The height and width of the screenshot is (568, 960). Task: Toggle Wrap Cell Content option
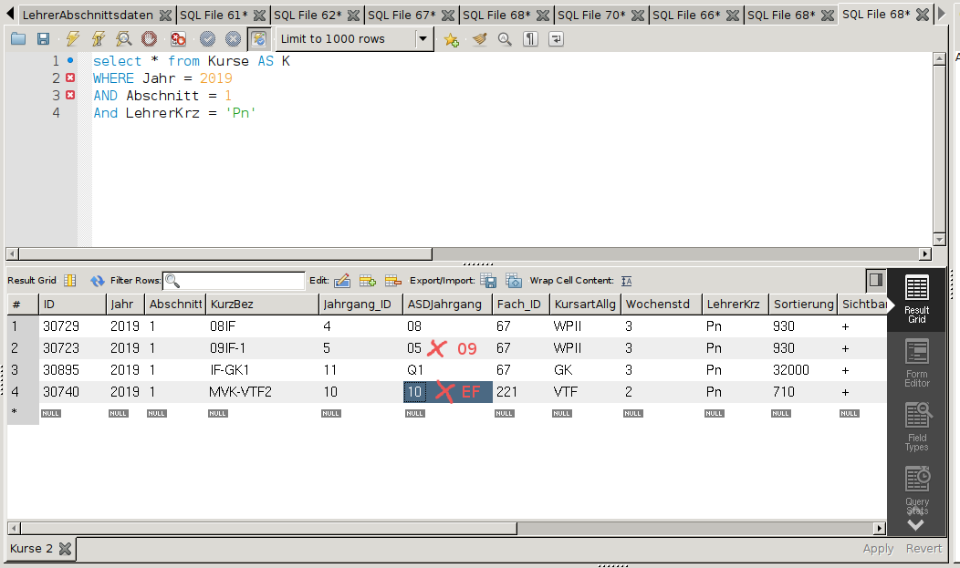coord(626,281)
